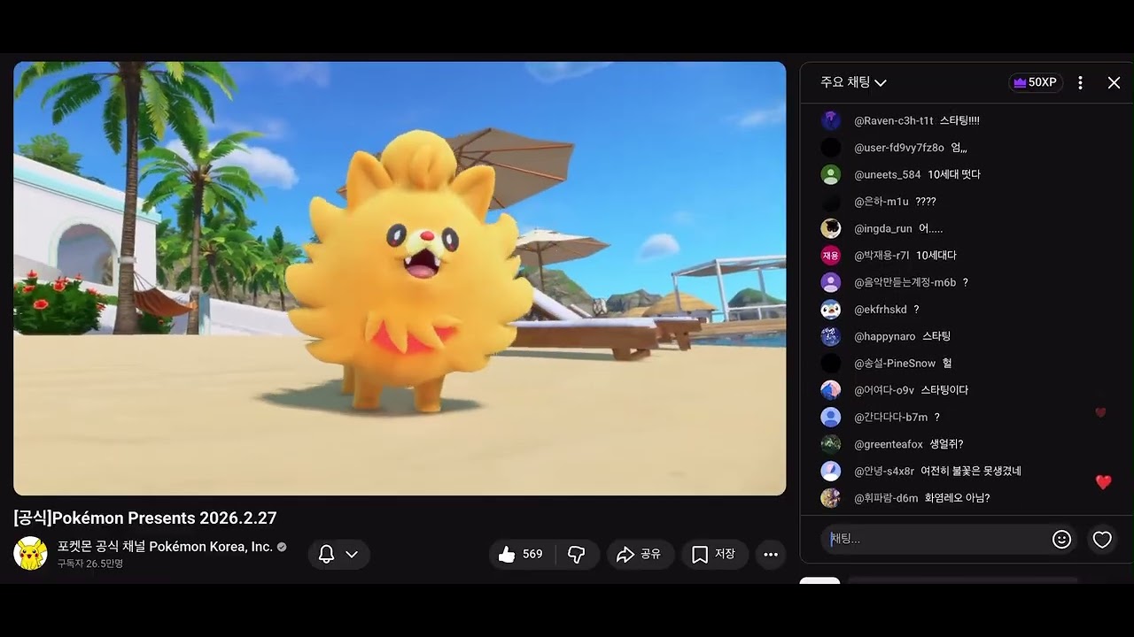This screenshot has width=1134, height=637.
Task: Open the video's more actions menu
Action: (771, 555)
